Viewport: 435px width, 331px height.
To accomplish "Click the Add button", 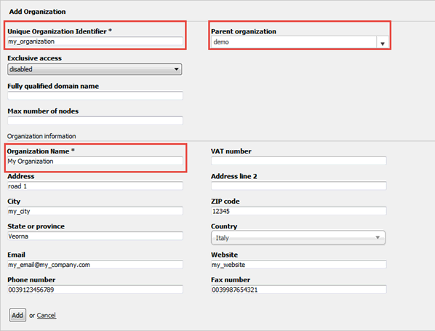I will pyautogui.click(x=17, y=315).
